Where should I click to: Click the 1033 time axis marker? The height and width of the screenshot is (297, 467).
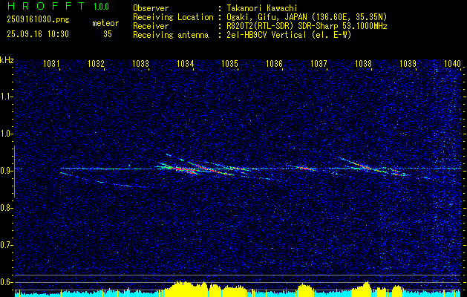[140, 63]
